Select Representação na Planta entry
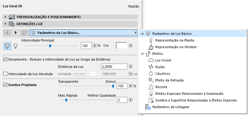The width and height of the screenshot is (249, 116). 175,40
